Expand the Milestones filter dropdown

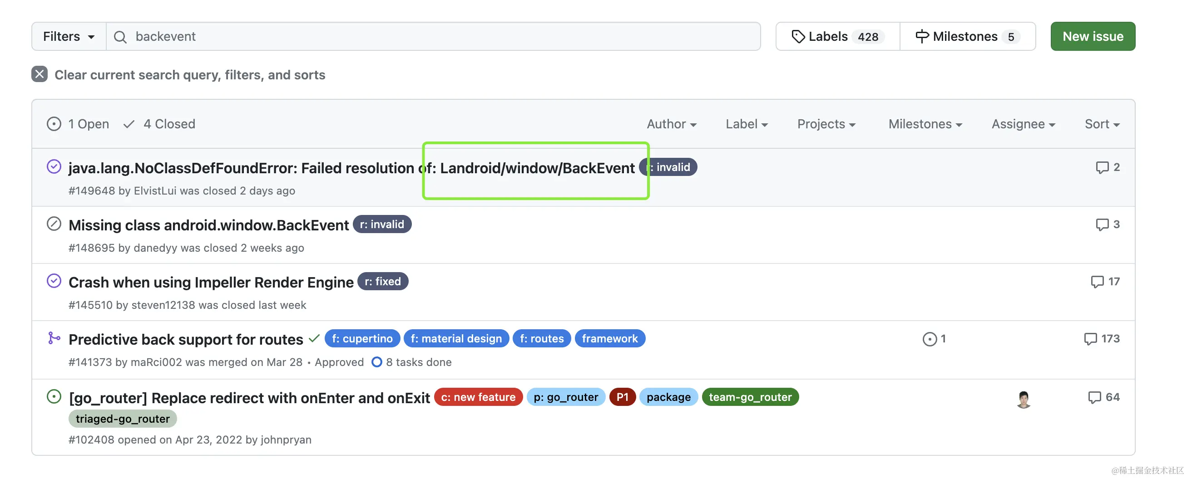pos(925,124)
